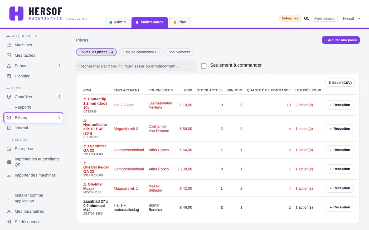Click Réception for Zaagblad 27 x 0,9
The image size is (369, 230).
339,207
